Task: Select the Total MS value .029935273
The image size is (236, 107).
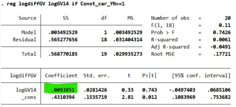Action: click(128, 54)
